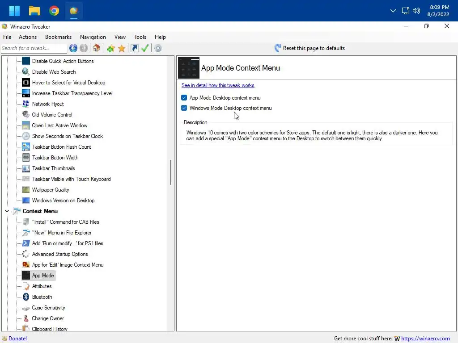Click the grey forward navigation arrow
The image size is (458, 343).
(84, 48)
